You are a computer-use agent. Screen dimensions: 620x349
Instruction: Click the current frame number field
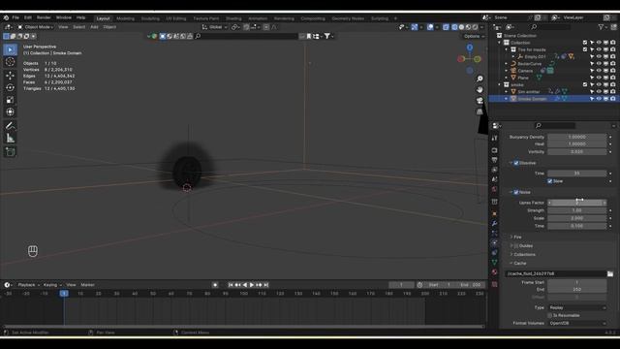pos(401,285)
